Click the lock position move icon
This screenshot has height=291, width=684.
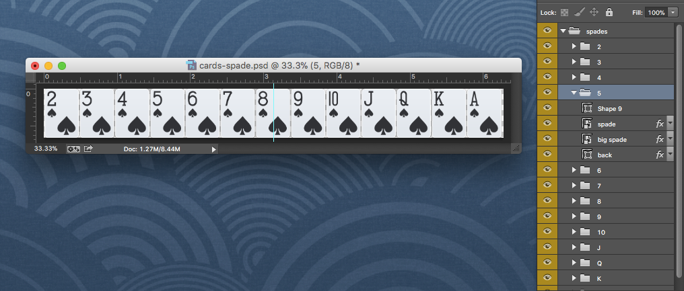pyautogui.click(x=594, y=12)
